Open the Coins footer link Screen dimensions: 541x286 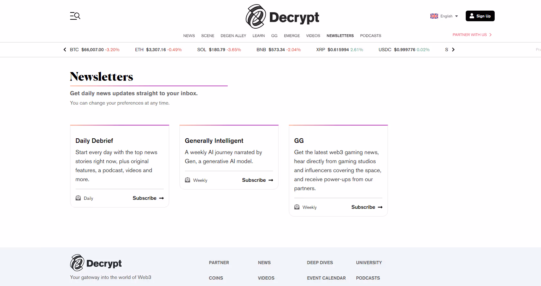[216, 278]
